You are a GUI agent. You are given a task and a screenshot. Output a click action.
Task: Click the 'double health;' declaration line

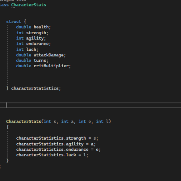[x=33, y=27]
